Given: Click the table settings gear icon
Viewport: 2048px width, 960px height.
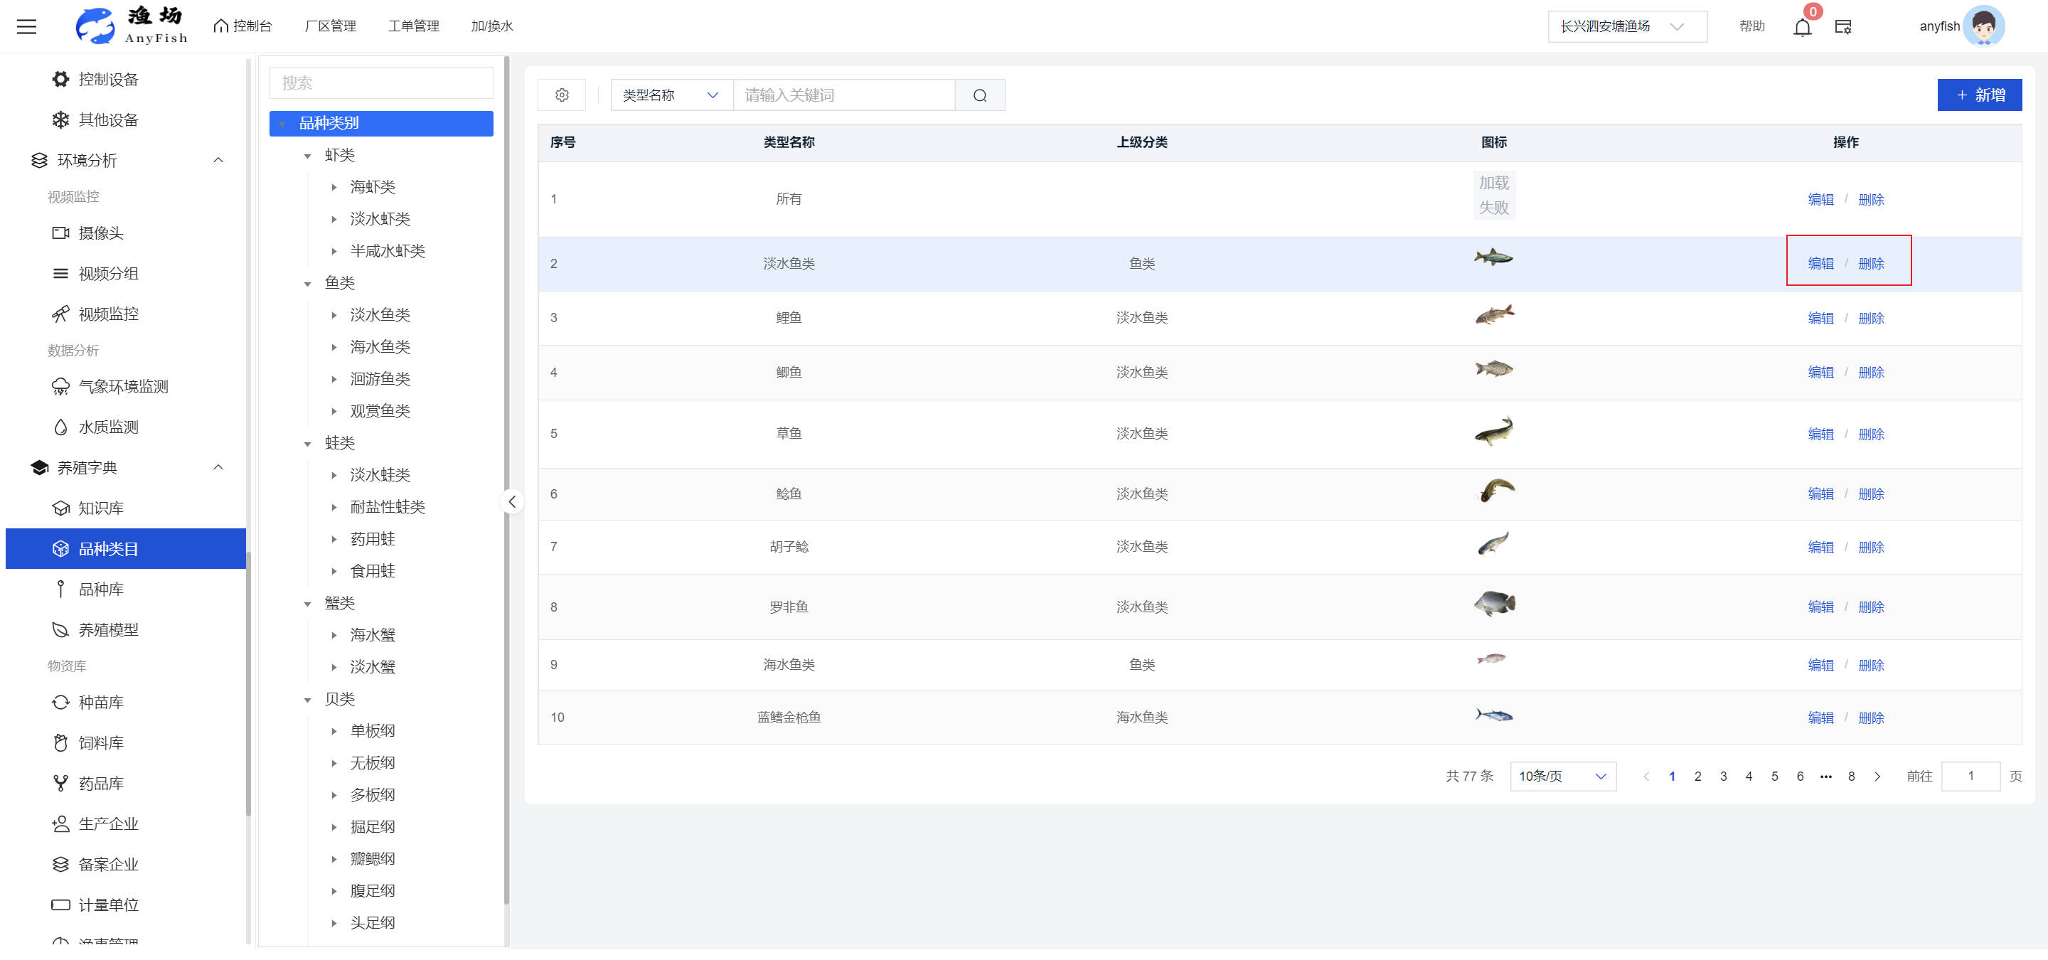Looking at the screenshot, I should pyautogui.click(x=562, y=95).
